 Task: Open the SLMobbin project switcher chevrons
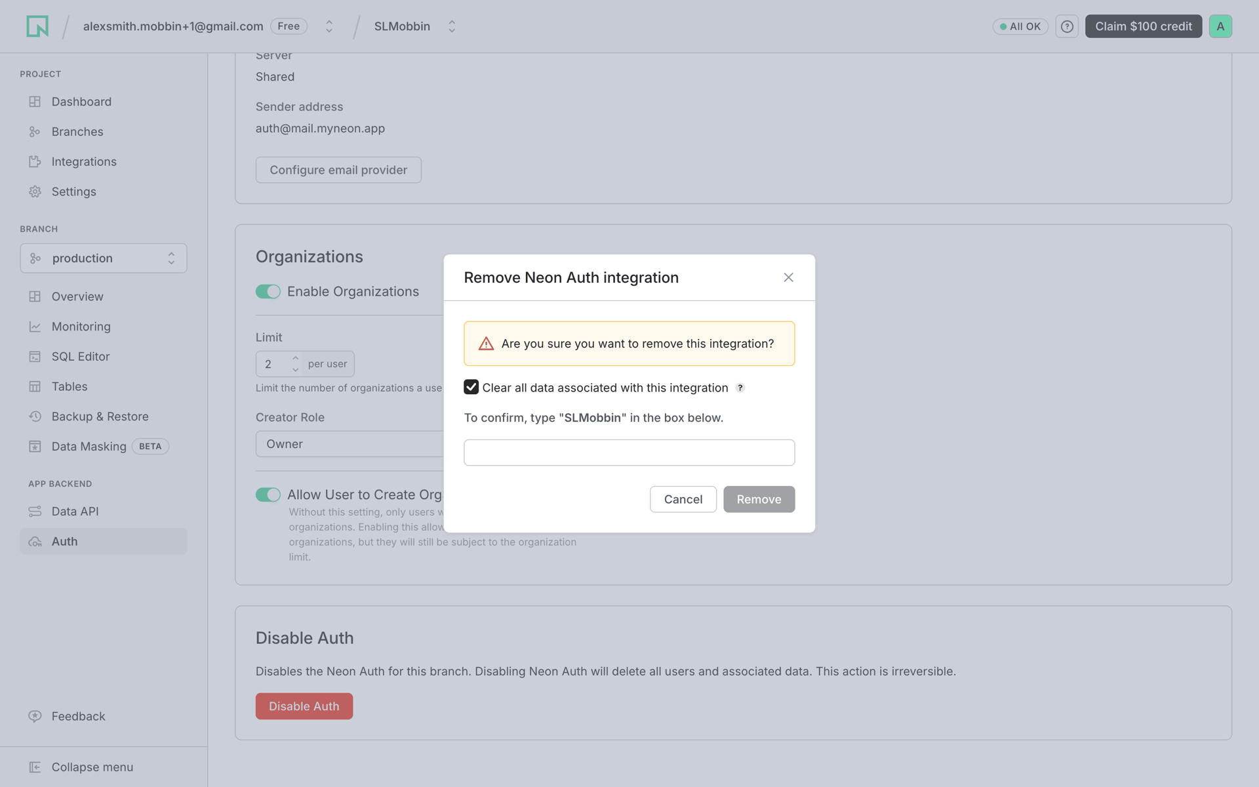point(452,26)
